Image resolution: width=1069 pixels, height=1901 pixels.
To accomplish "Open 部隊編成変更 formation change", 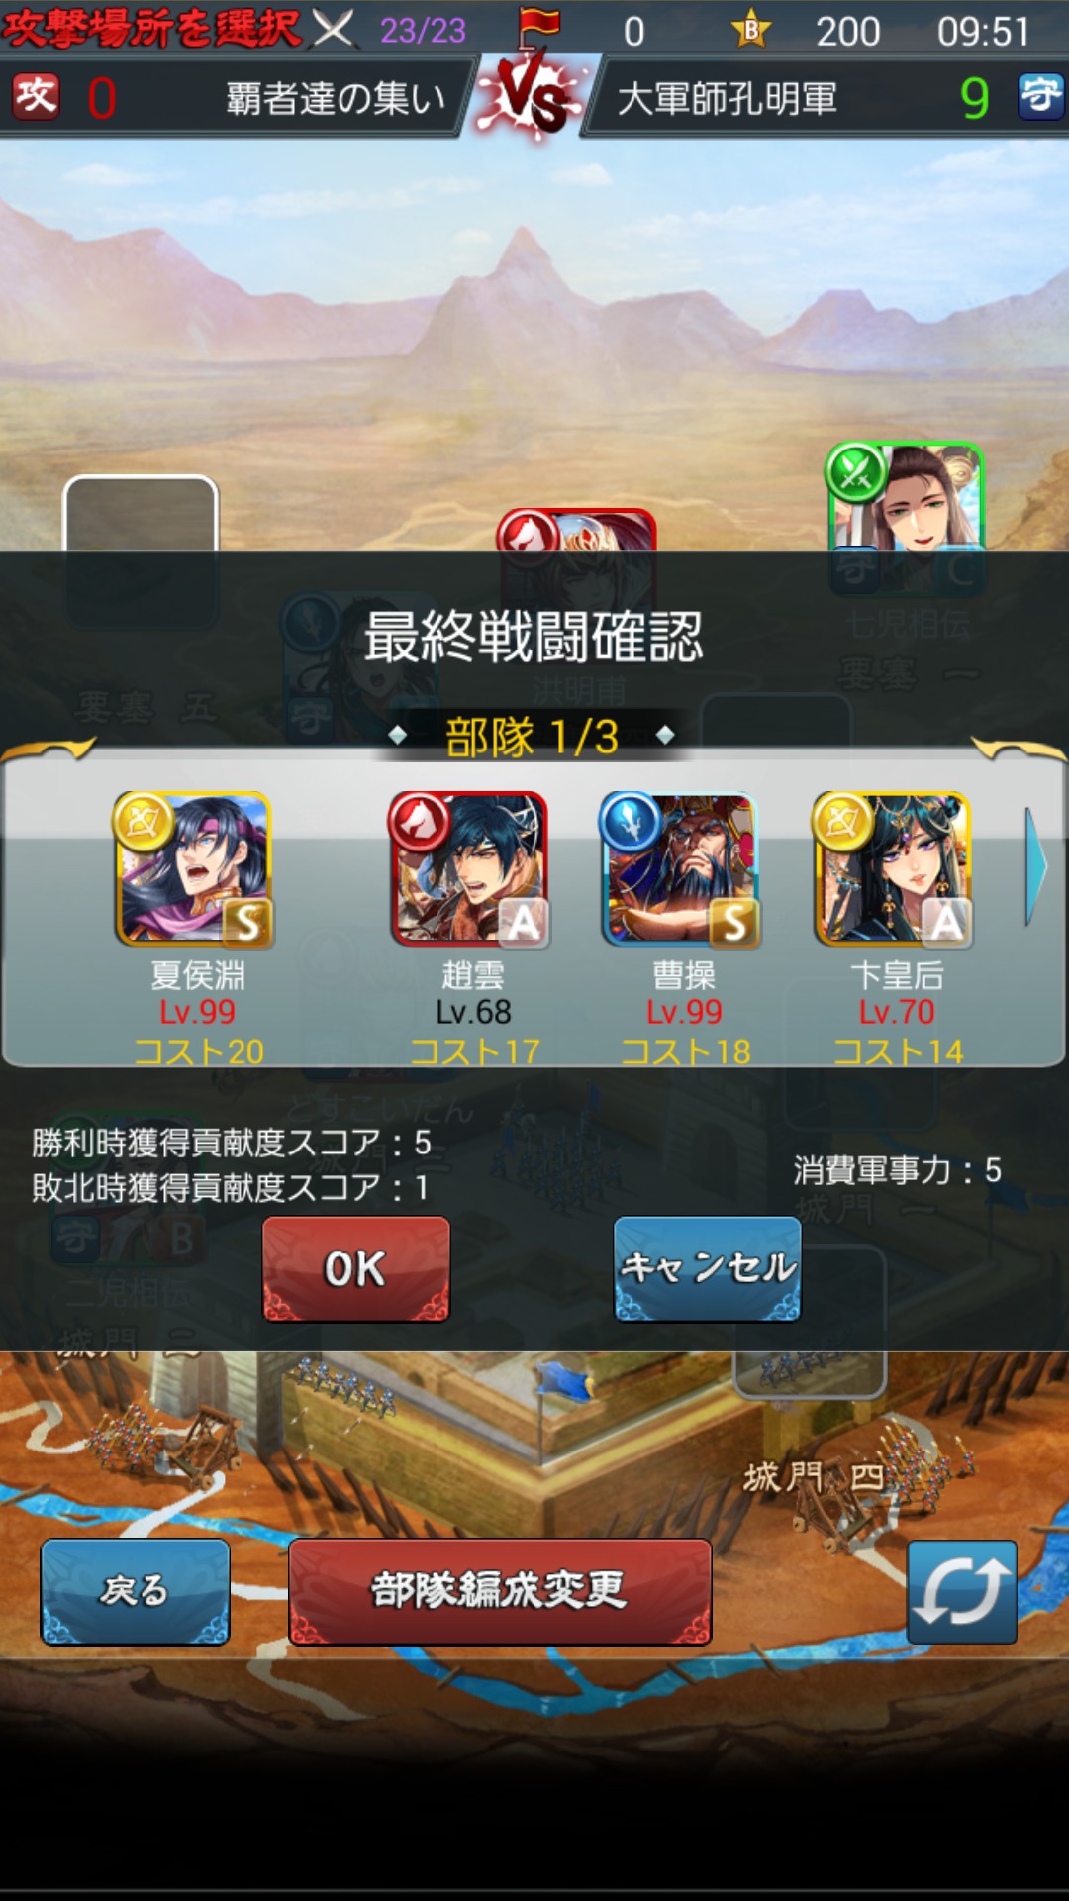I will pyautogui.click(x=500, y=1592).
